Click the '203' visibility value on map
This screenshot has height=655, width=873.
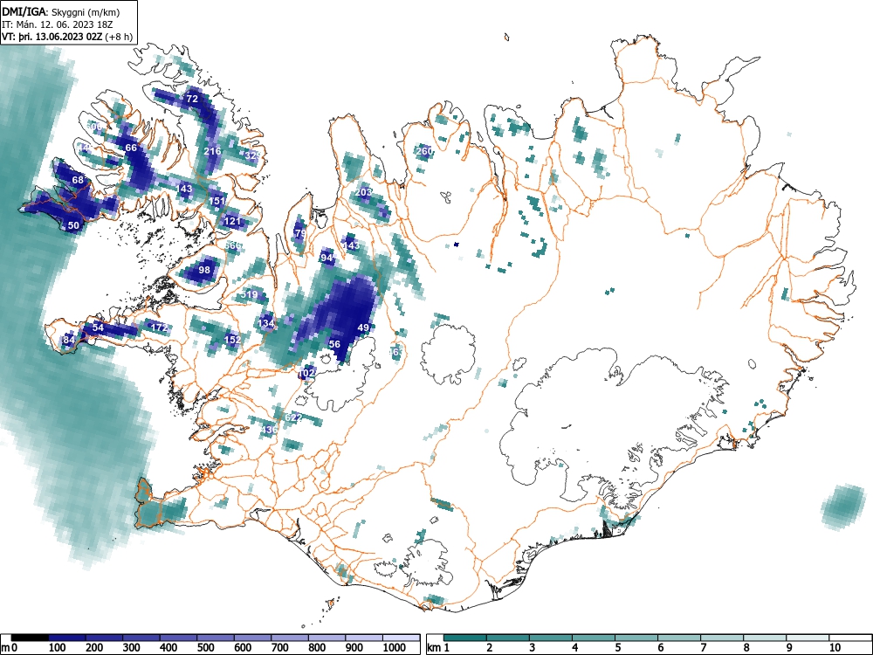pos(363,192)
